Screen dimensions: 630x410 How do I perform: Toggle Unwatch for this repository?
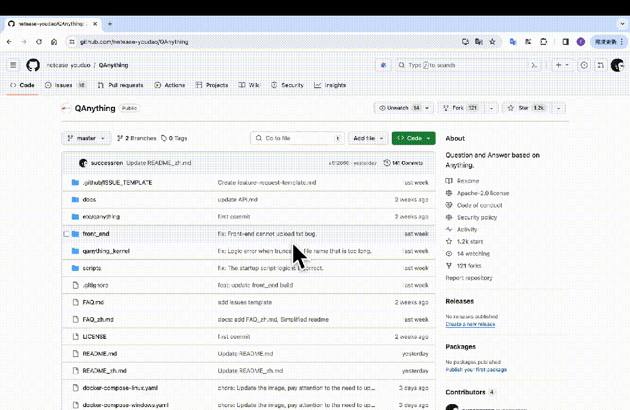399,108
